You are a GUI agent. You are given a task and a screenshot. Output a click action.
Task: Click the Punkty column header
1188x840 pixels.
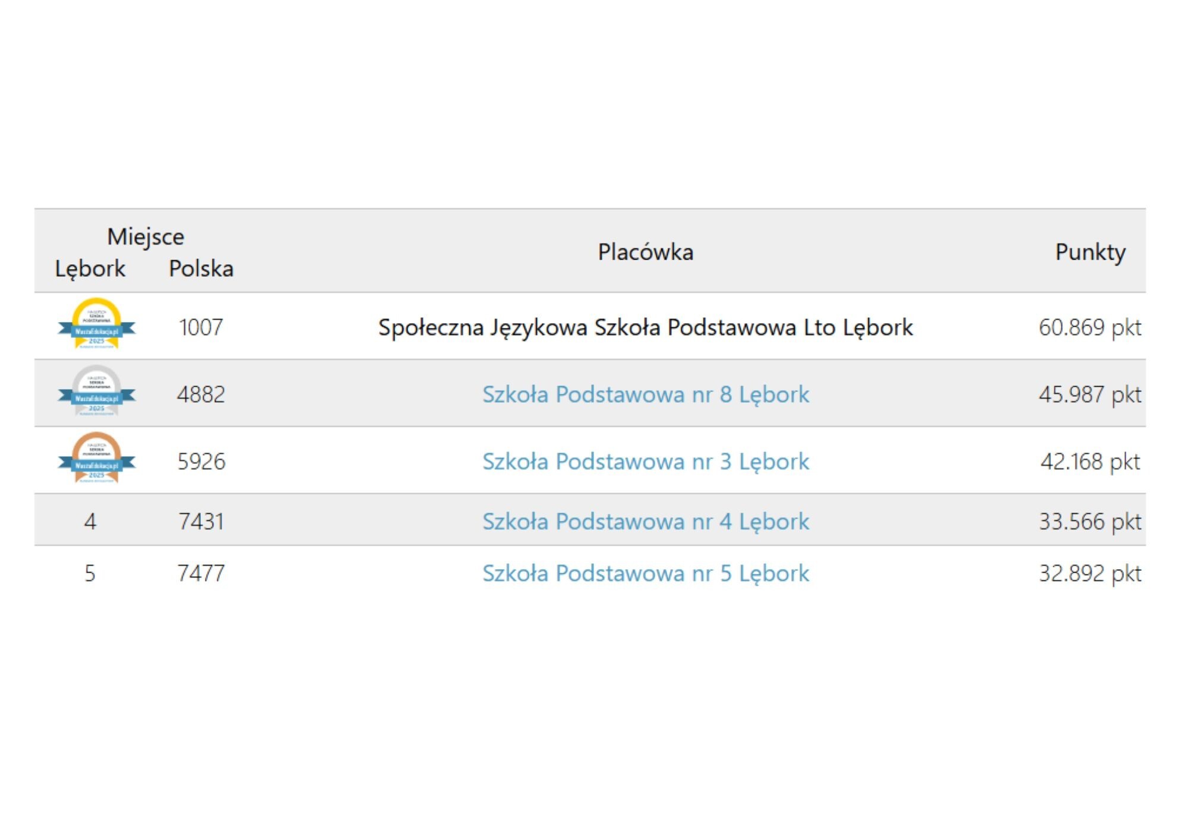click(x=1089, y=252)
